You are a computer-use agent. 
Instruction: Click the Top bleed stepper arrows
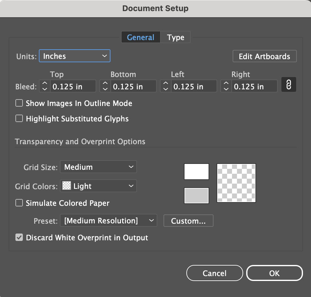coord(45,86)
